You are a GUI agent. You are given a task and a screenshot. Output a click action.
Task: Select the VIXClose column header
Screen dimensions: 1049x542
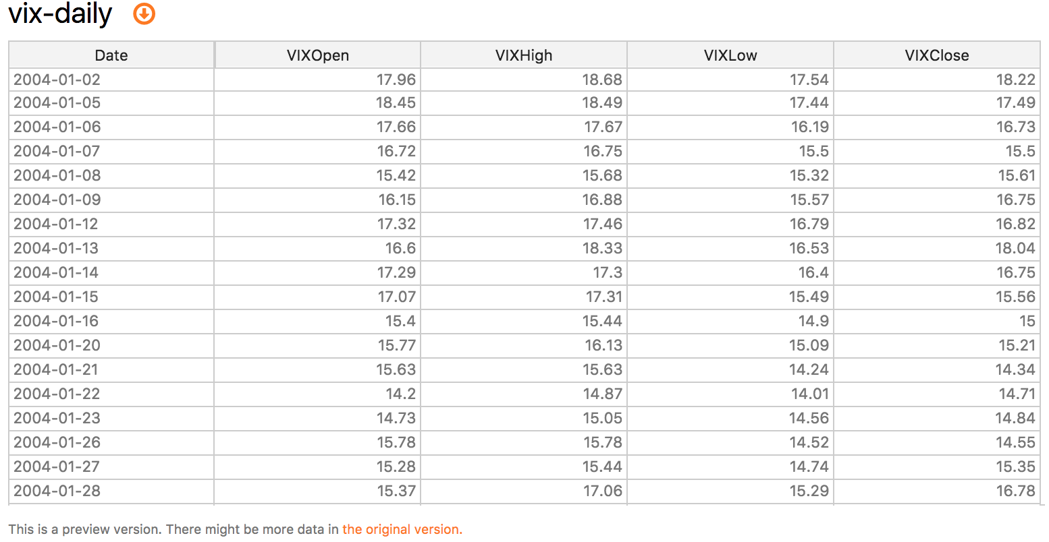[937, 55]
